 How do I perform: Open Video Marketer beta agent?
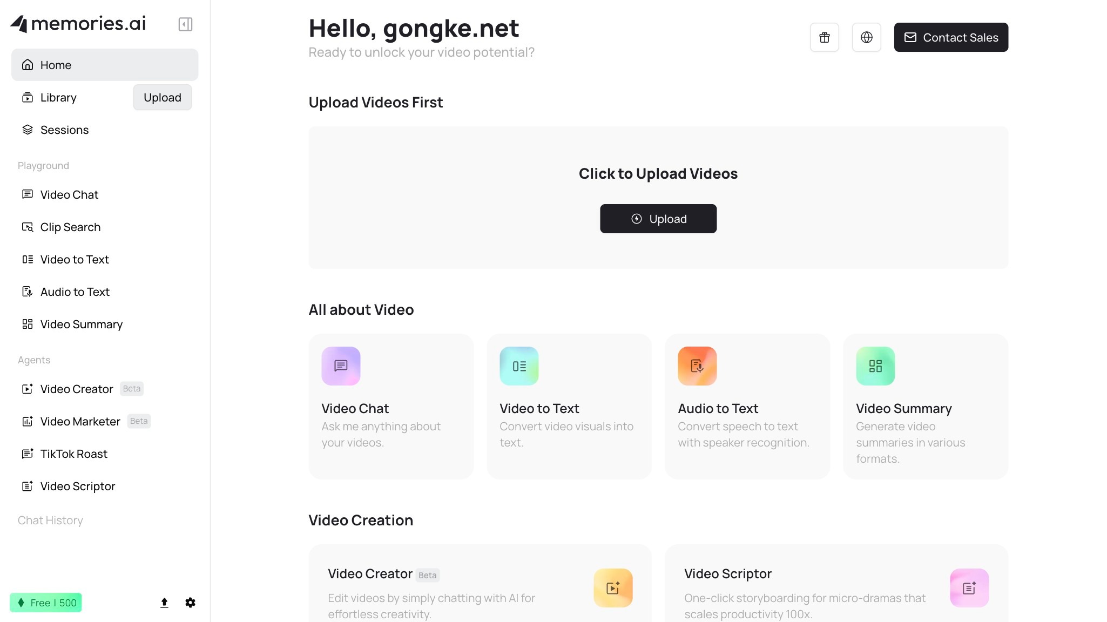pyautogui.click(x=80, y=422)
